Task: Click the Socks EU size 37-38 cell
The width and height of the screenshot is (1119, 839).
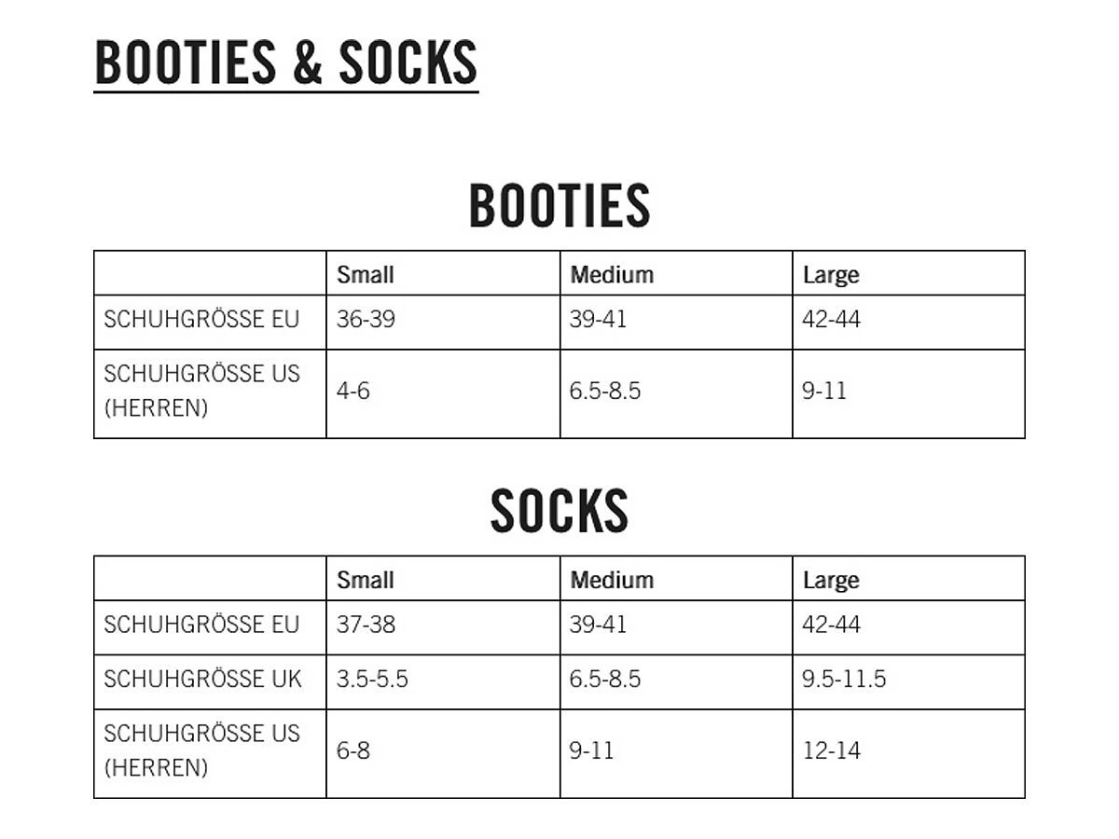Action: point(366,625)
